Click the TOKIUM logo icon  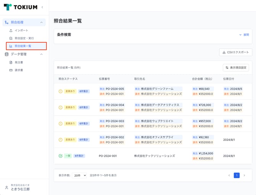(7, 7)
